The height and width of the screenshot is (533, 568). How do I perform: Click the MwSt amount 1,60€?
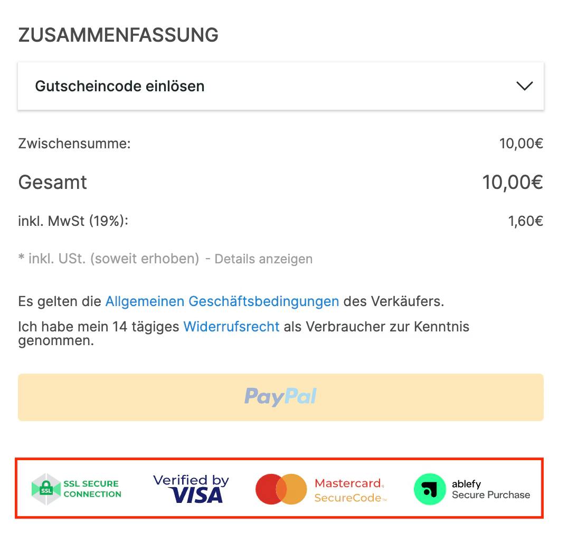click(x=526, y=221)
